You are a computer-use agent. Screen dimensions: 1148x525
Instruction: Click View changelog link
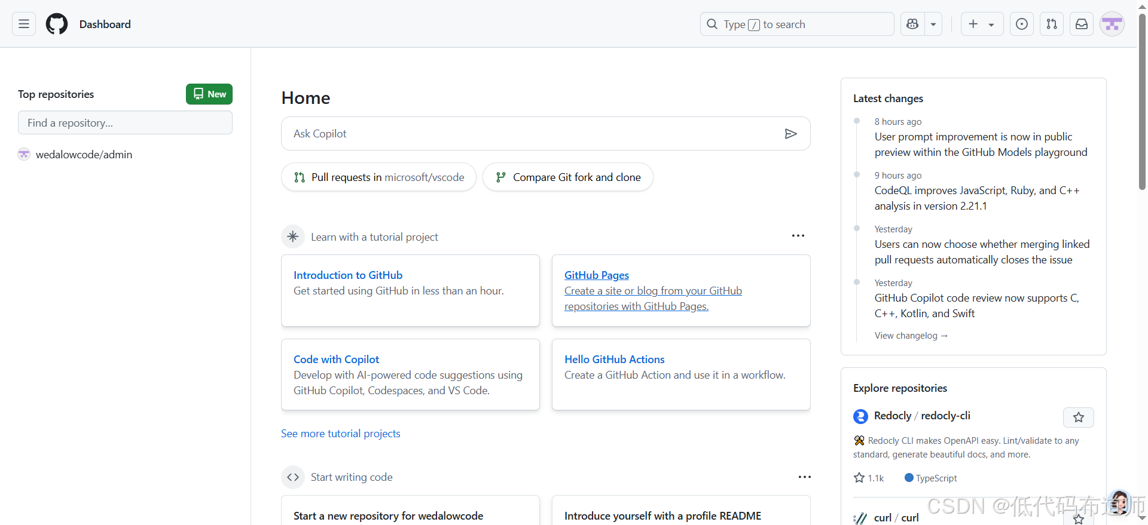click(x=911, y=336)
